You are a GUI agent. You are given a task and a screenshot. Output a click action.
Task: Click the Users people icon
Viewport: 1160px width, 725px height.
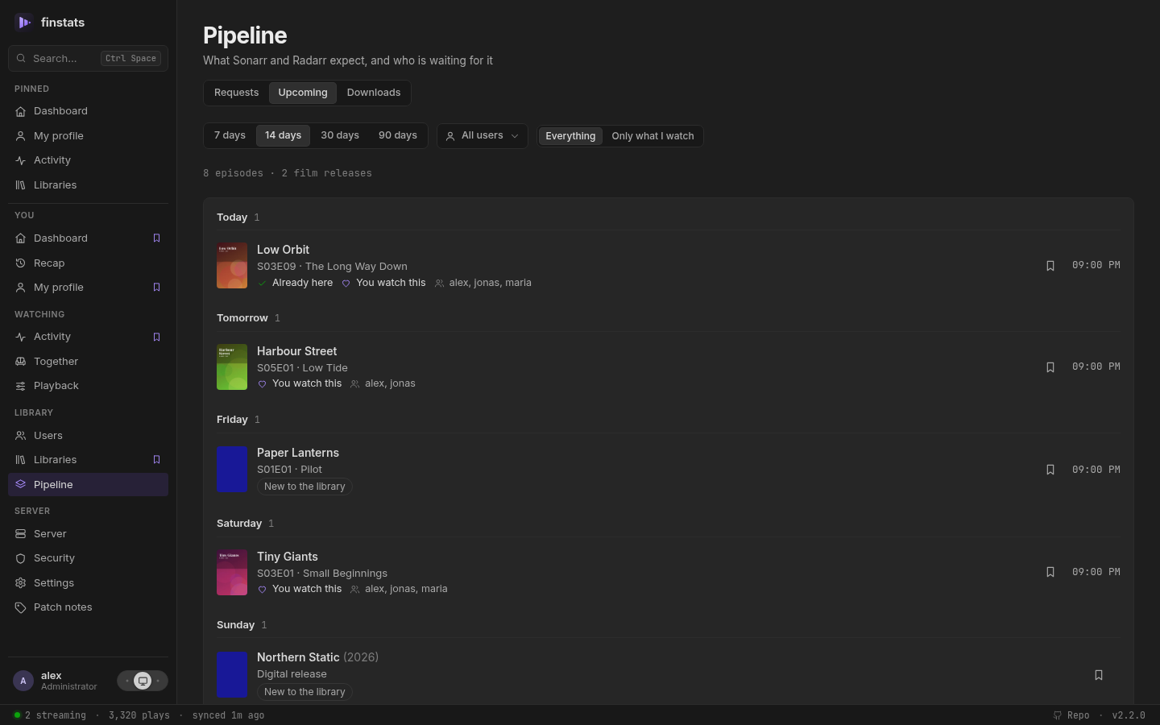(21, 436)
